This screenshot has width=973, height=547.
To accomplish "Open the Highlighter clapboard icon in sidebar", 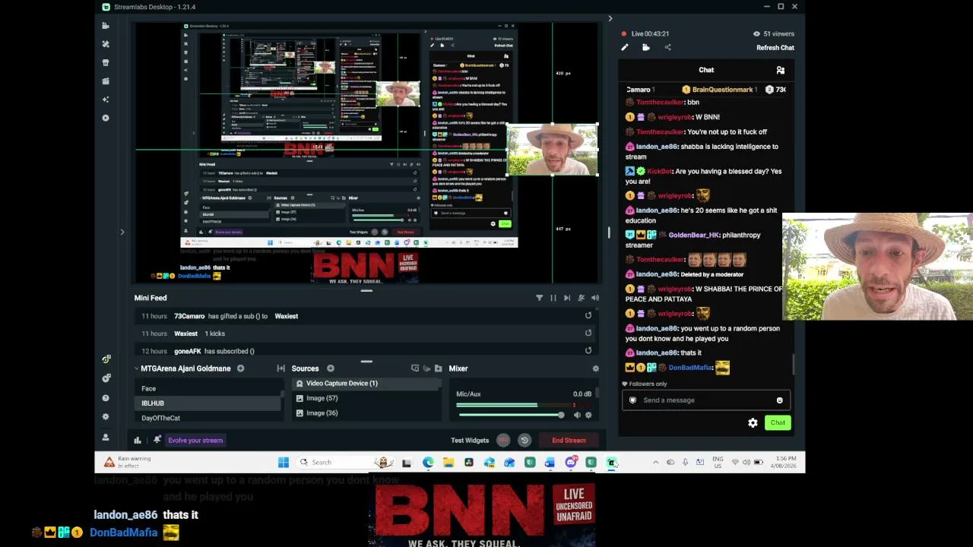I will [106, 81].
